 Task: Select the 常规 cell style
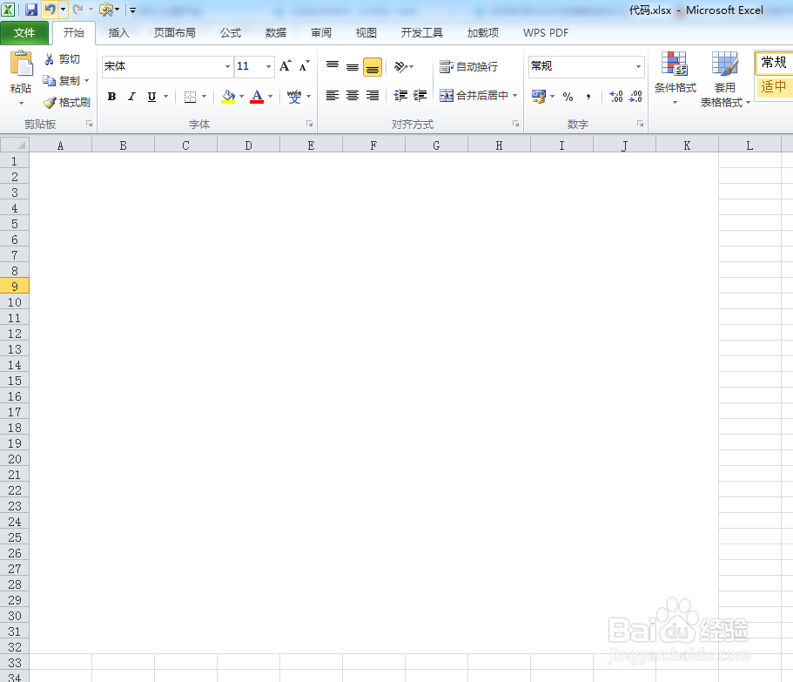774,62
